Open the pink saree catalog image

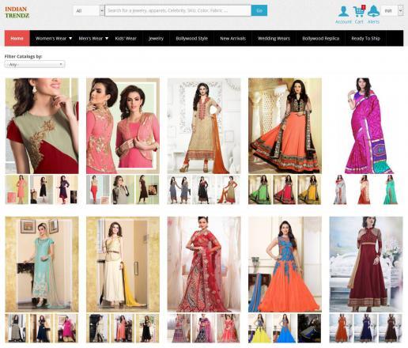[x=366, y=126]
